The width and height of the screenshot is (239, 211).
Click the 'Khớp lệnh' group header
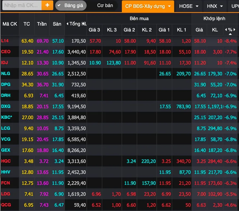[x=214, y=18]
